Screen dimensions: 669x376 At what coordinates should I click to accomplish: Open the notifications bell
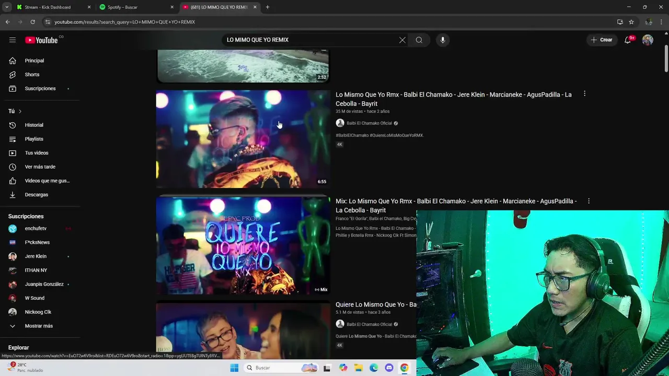pos(628,40)
